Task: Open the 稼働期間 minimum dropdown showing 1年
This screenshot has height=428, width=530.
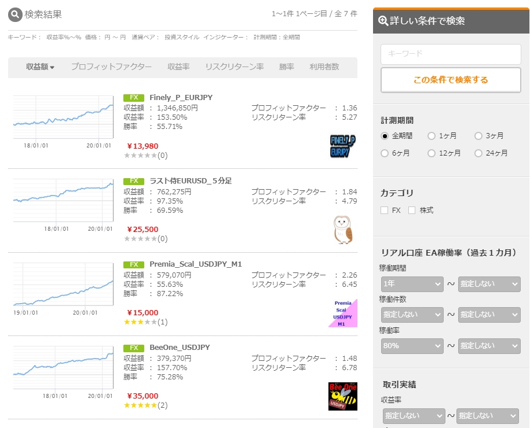Action: [x=412, y=284]
